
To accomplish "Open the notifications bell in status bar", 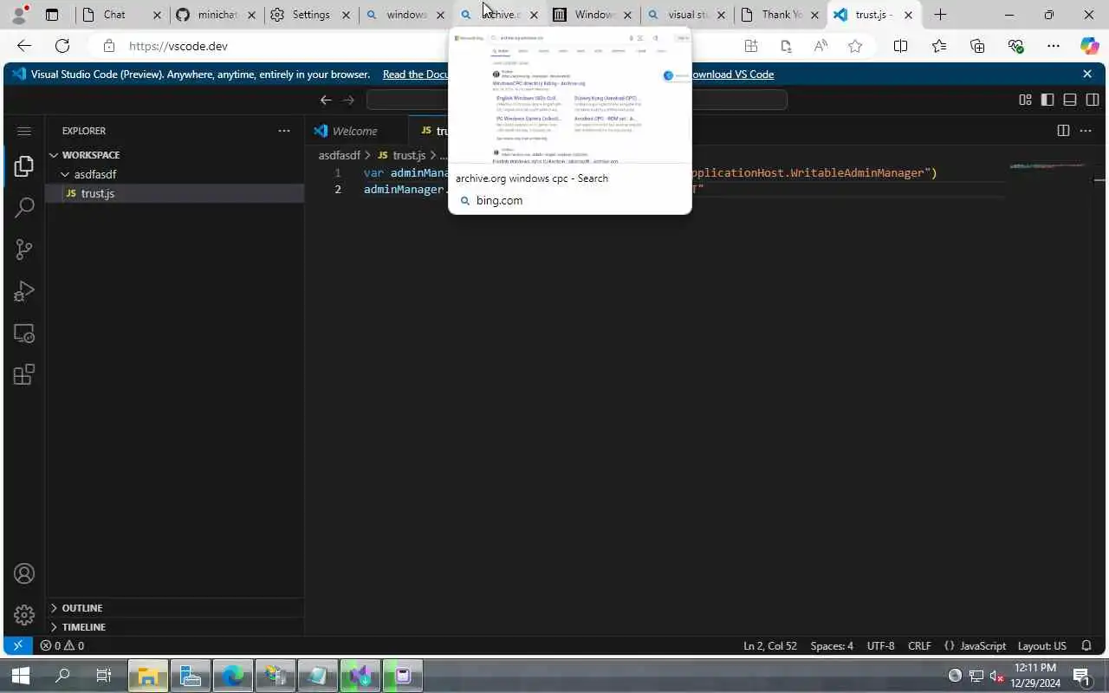I will tap(1086, 645).
